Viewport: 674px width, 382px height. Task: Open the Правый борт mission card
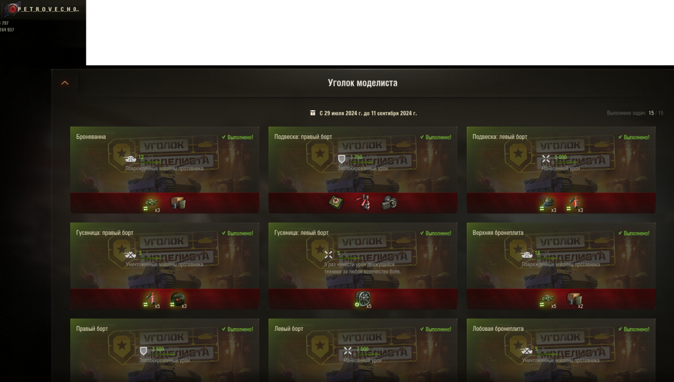(165, 351)
